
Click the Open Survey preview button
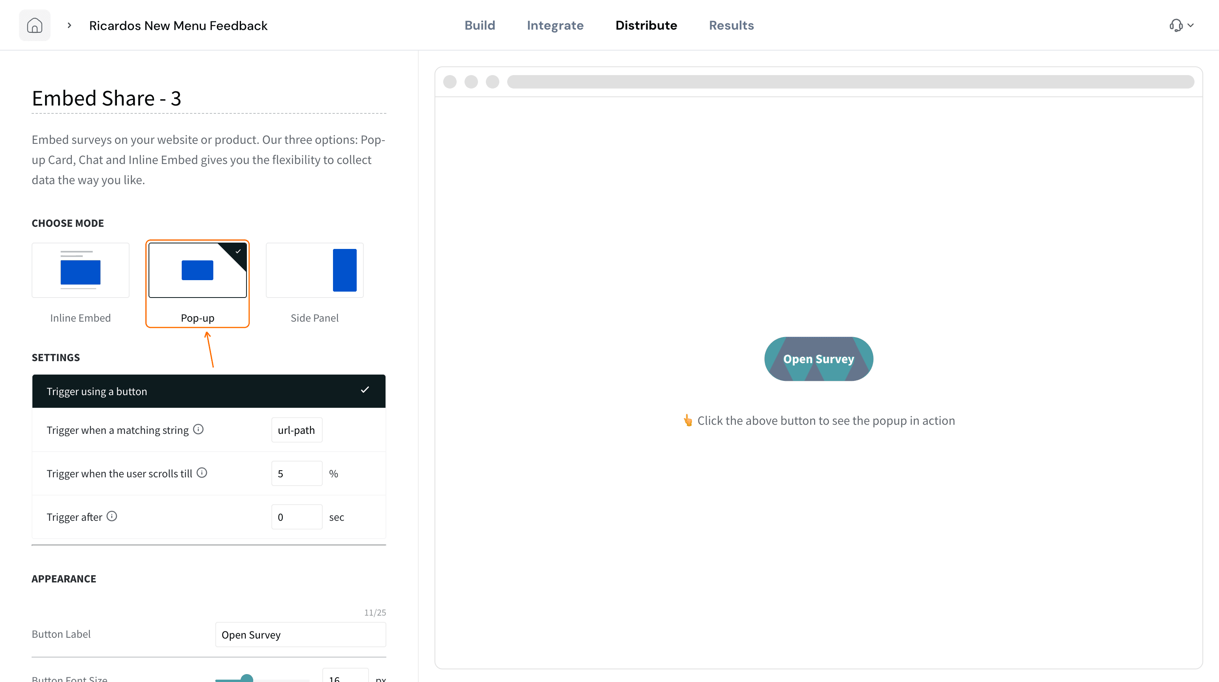[819, 359]
